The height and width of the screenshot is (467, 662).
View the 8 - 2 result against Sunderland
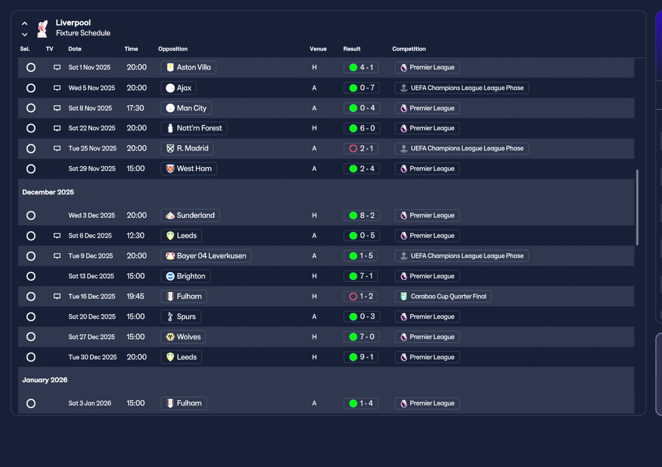pyautogui.click(x=362, y=215)
